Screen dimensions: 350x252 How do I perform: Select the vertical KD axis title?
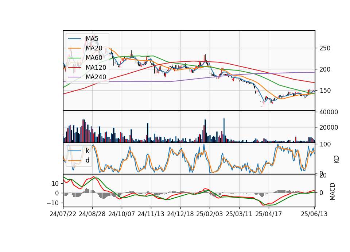[x=337, y=159]
